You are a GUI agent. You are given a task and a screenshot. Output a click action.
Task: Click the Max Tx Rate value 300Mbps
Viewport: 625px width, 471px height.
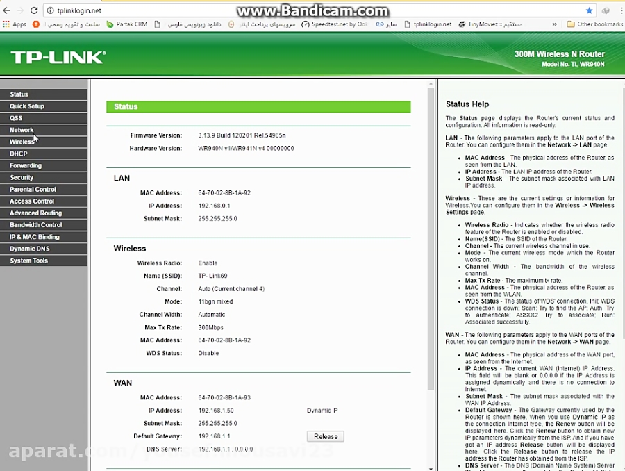(210, 327)
